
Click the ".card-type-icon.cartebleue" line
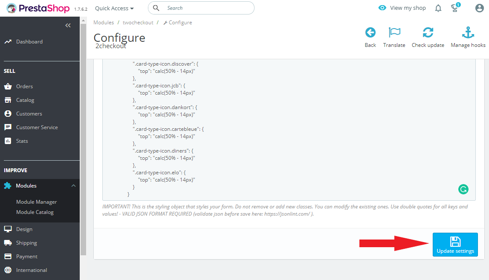click(x=168, y=129)
